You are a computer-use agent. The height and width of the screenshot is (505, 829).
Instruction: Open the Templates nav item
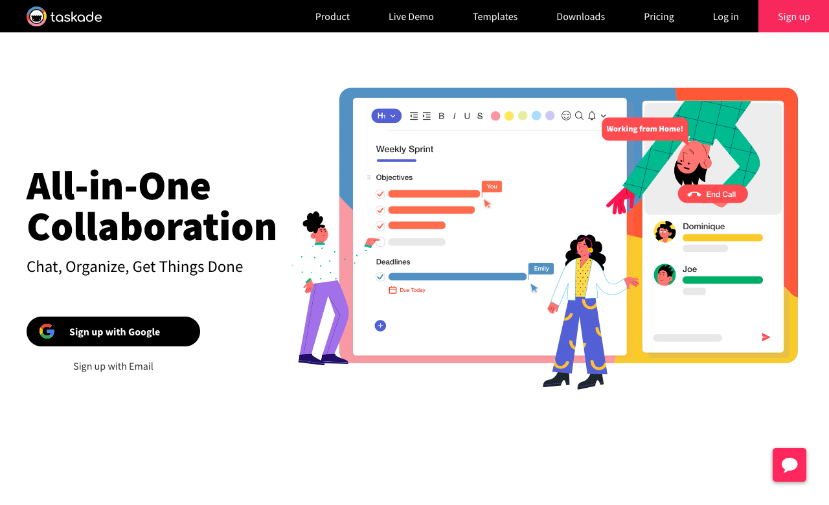coord(495,16)
